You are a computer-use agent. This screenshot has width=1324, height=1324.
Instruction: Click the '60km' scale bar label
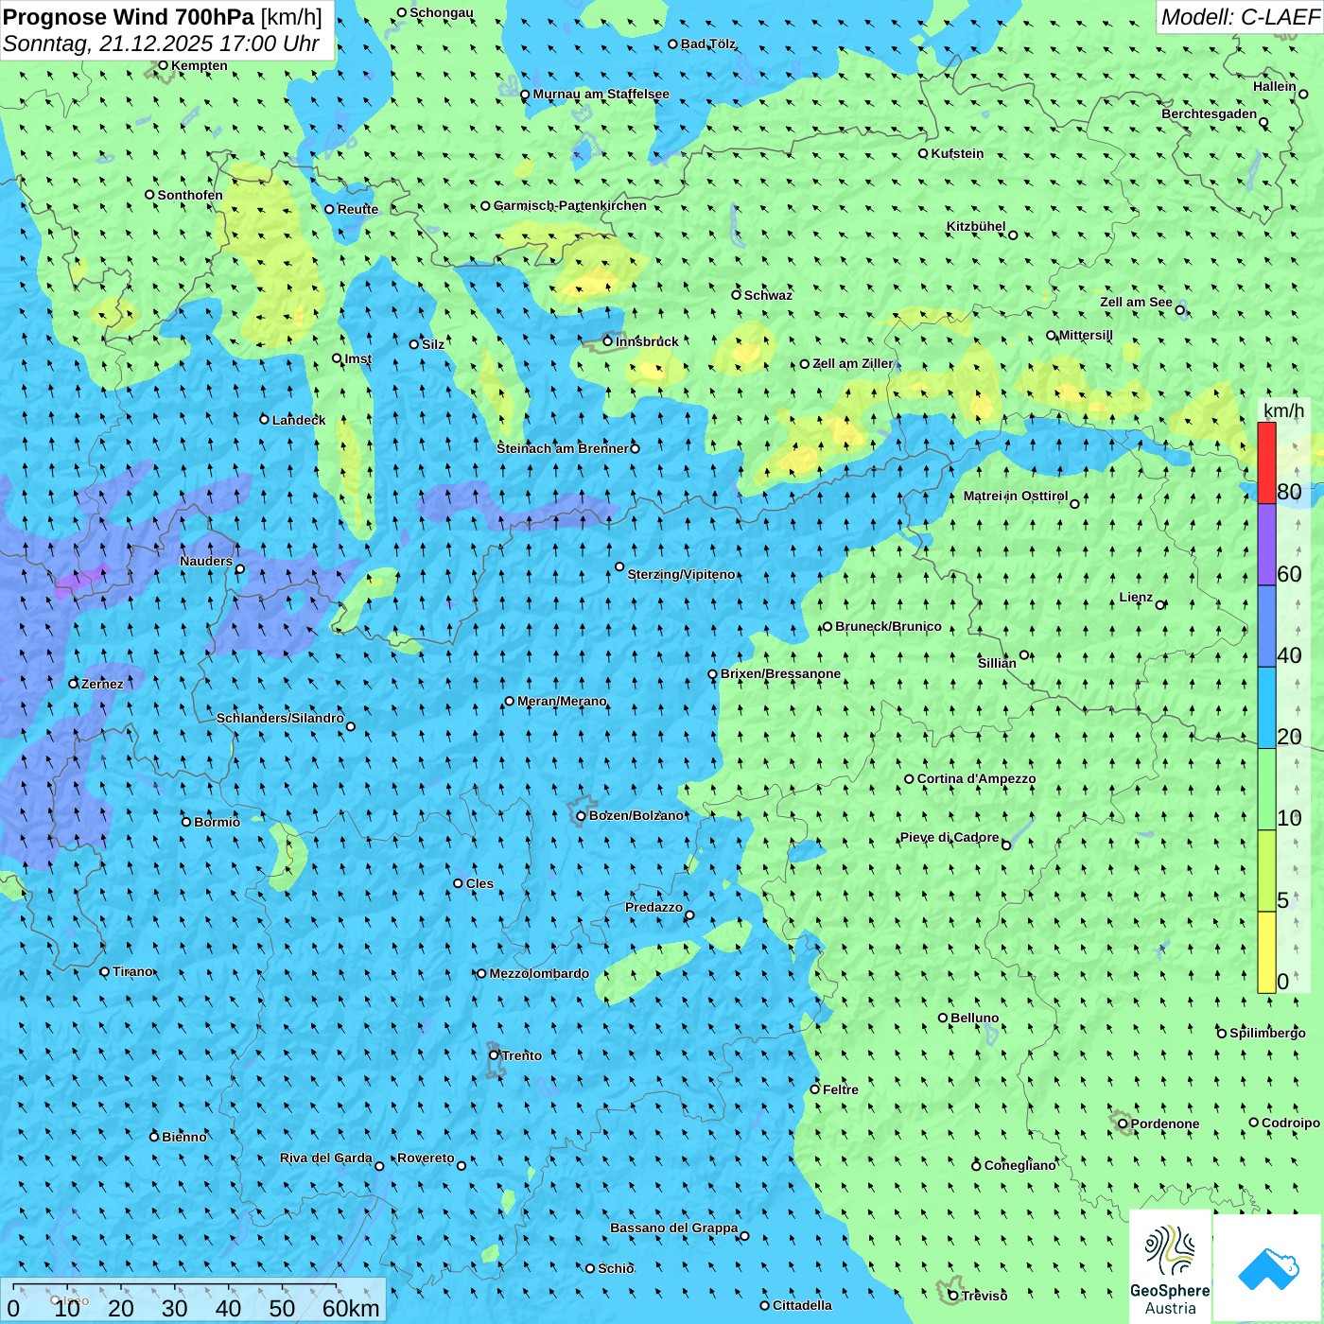click(x=351, y=1308)
